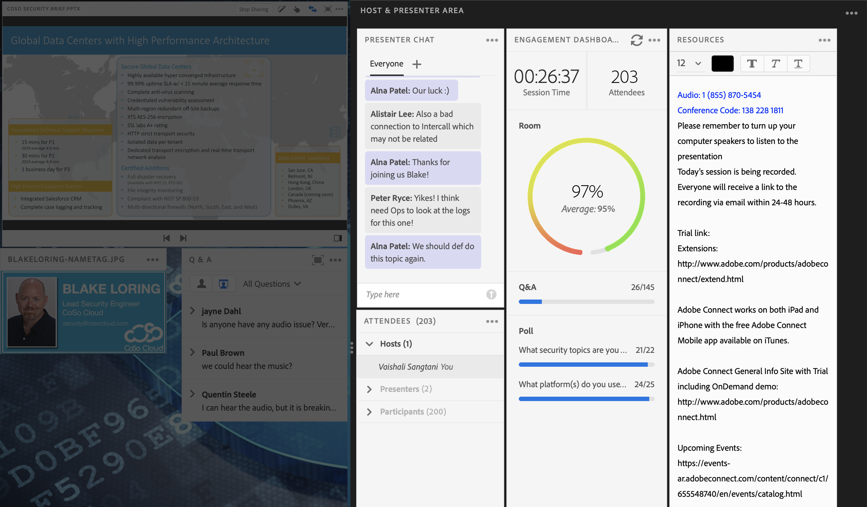
Task: Click the Stop Sharing button
Action: pyautogui.click(x=254, y=9)
